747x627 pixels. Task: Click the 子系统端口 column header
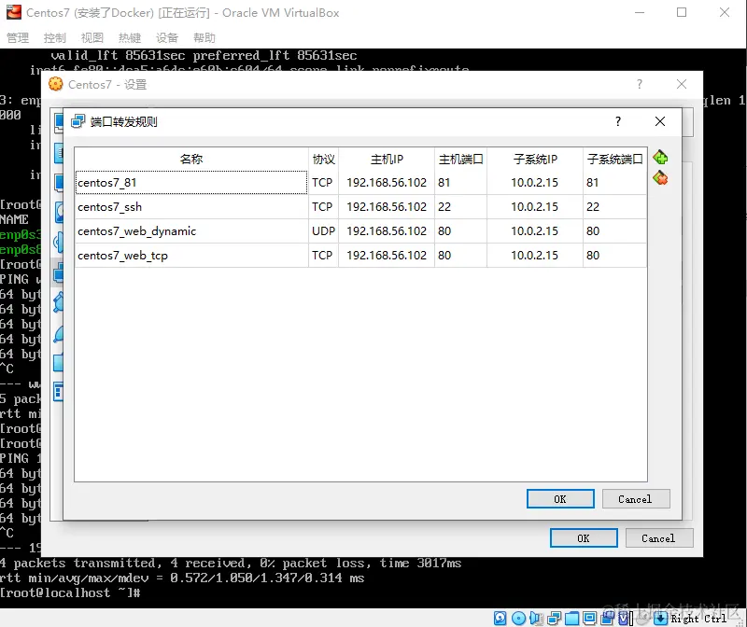point(615,159)
